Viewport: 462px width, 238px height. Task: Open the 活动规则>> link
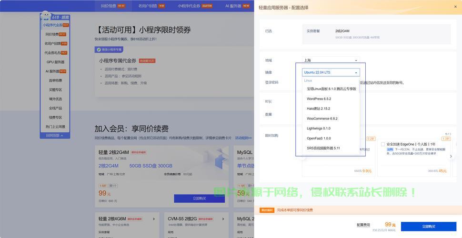[243, 138]
